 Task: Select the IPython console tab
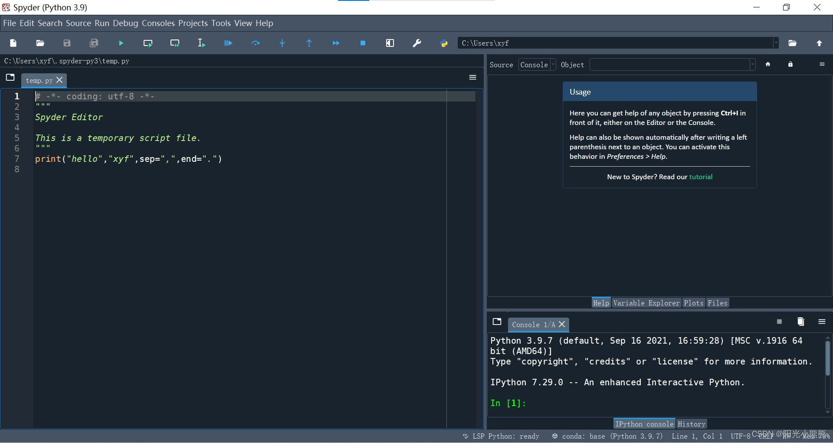644,424
